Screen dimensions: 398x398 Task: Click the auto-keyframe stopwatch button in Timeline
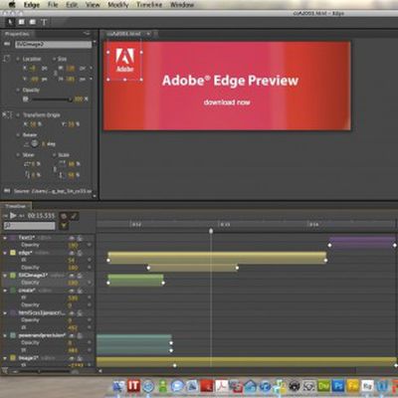[64, 216]
